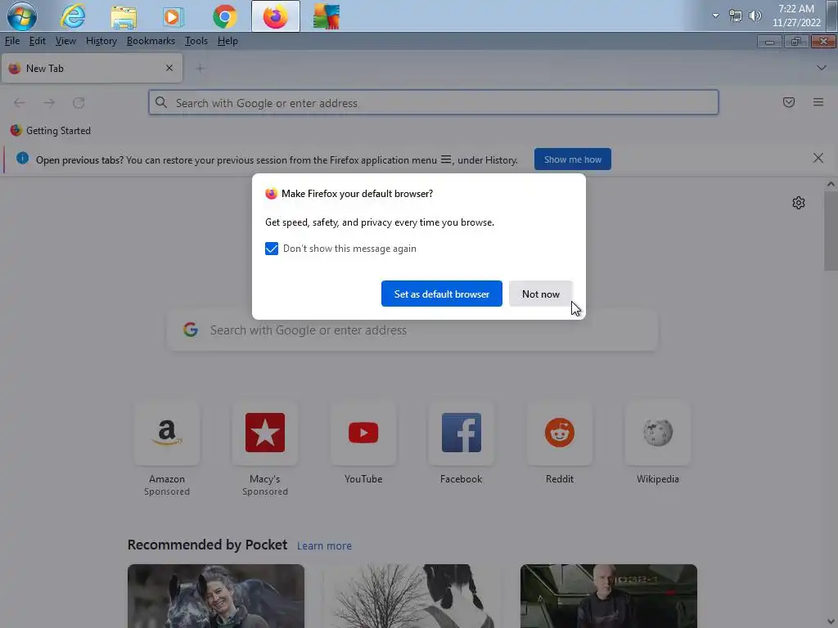Launch Internet Explorer from the taskbar
Screen dimensions: 838x628
(x=72, y=16)
